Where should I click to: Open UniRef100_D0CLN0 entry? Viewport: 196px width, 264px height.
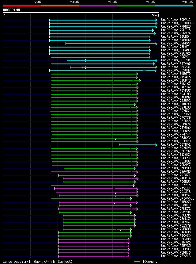(176, 215)
